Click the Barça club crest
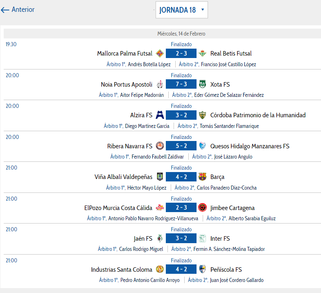This screenshot has height=293, width=321. point(202,177)
